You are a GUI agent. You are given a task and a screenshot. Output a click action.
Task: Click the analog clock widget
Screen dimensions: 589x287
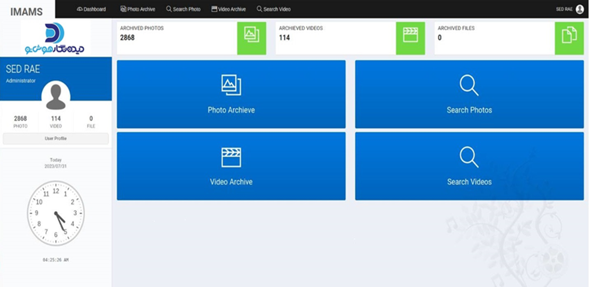(56, 213)
